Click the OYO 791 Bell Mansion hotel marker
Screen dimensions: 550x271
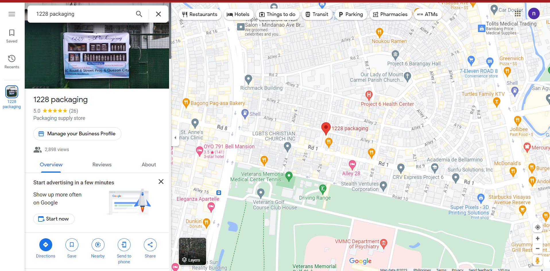coord(200,151)
